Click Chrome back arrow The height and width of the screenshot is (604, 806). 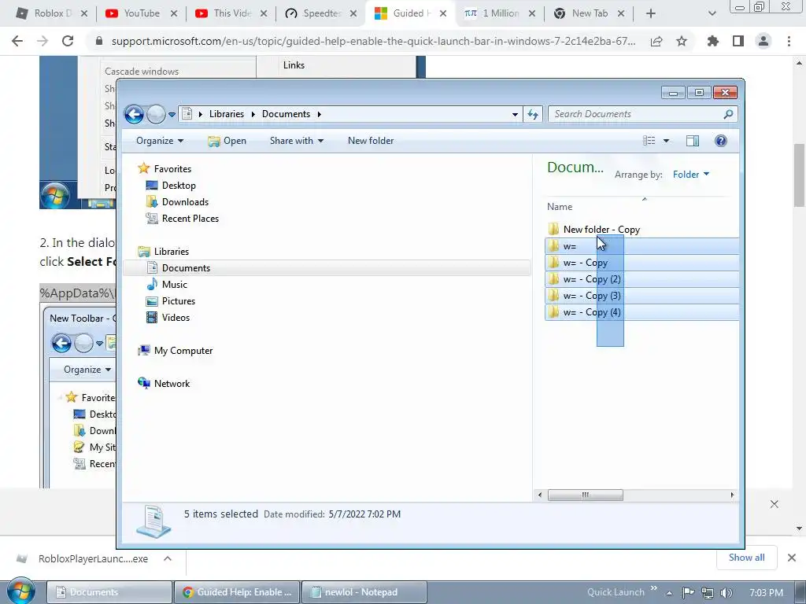[x=17, y=41]
